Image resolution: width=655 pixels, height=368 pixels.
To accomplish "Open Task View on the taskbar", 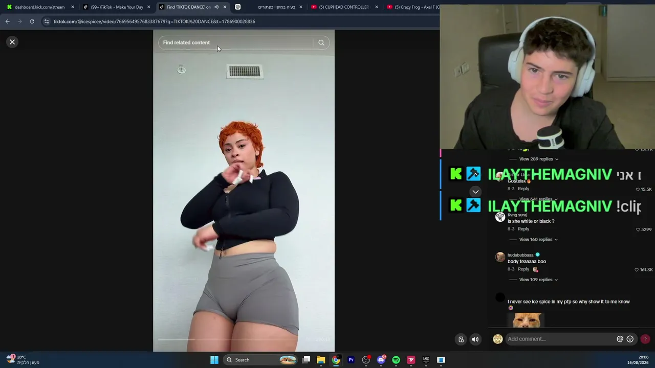I will (306, 360).
